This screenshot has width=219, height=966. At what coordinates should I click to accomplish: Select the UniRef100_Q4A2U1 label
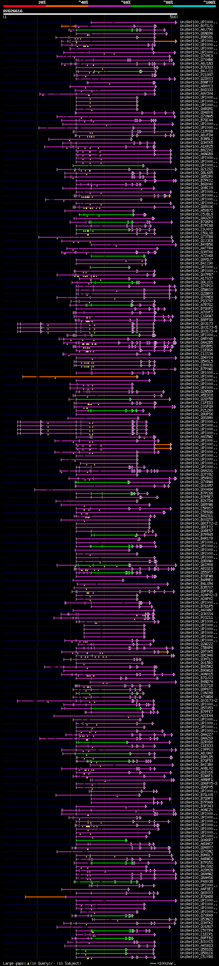196,470
